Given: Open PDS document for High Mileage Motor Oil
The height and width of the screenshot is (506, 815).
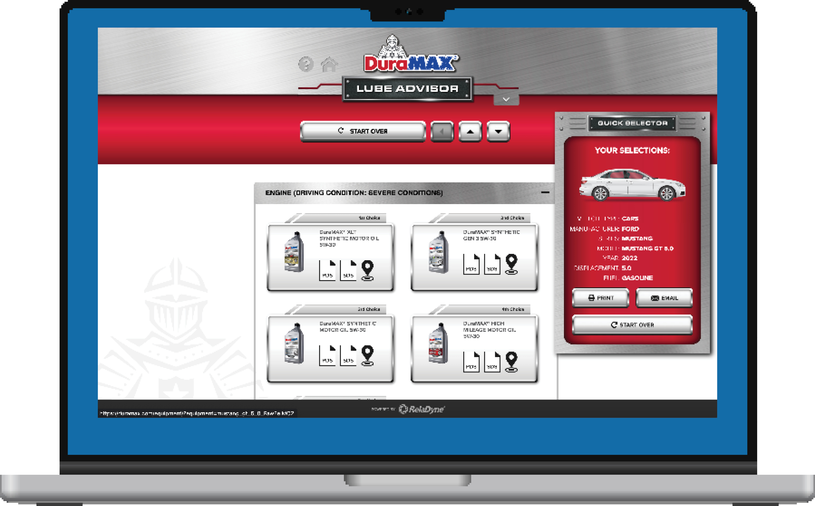Looking at the screenshot, I should coord(471,362).
